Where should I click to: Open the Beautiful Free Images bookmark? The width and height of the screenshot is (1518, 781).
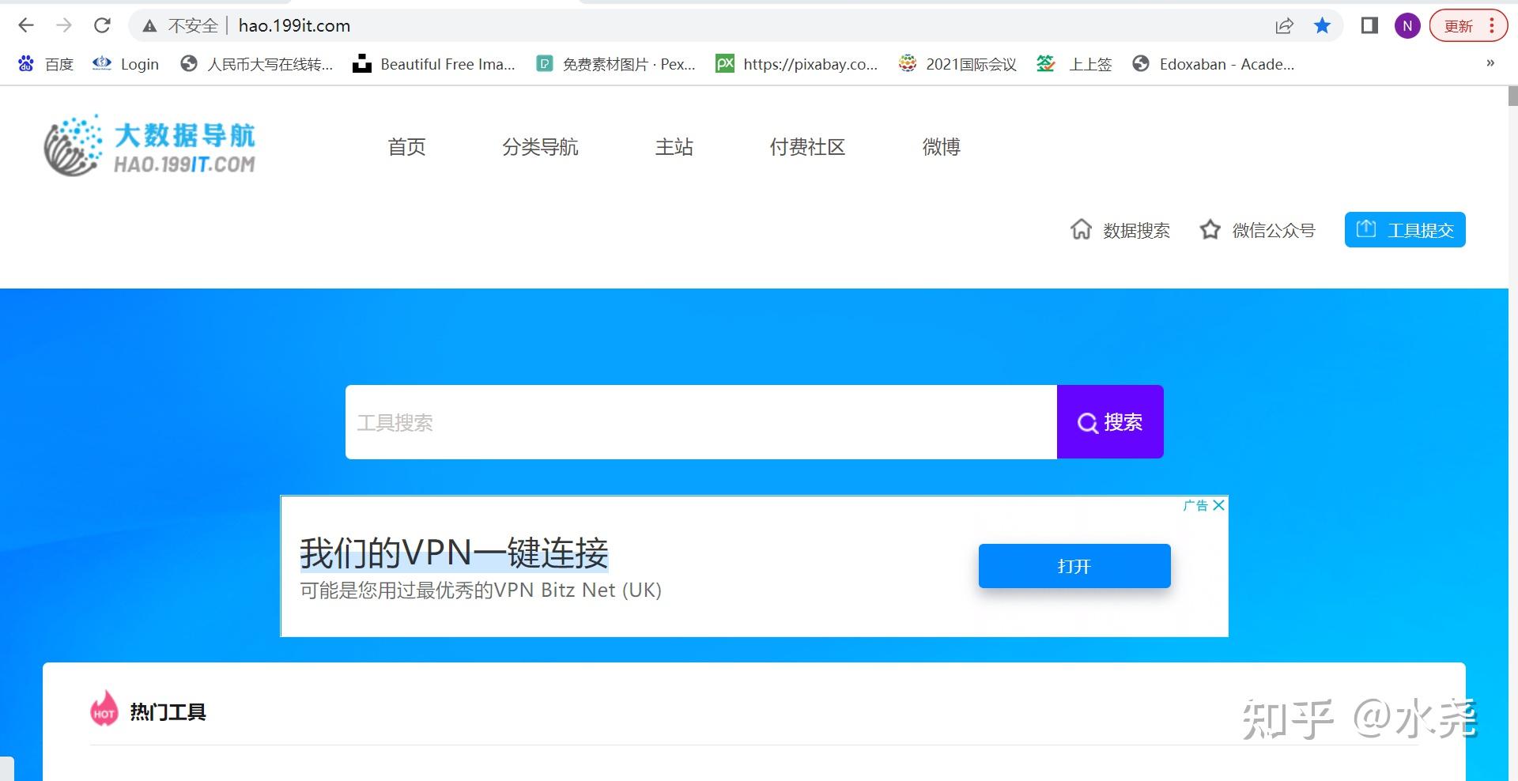[x=434, y=64]
